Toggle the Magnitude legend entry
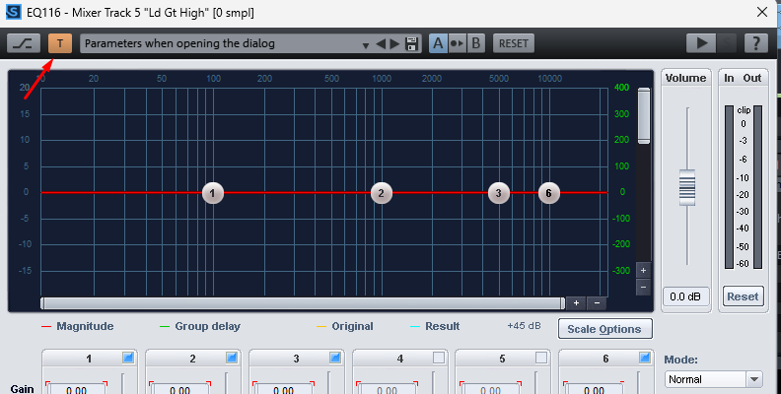Screen dimensions: 781x394 (x=78, y=327)
